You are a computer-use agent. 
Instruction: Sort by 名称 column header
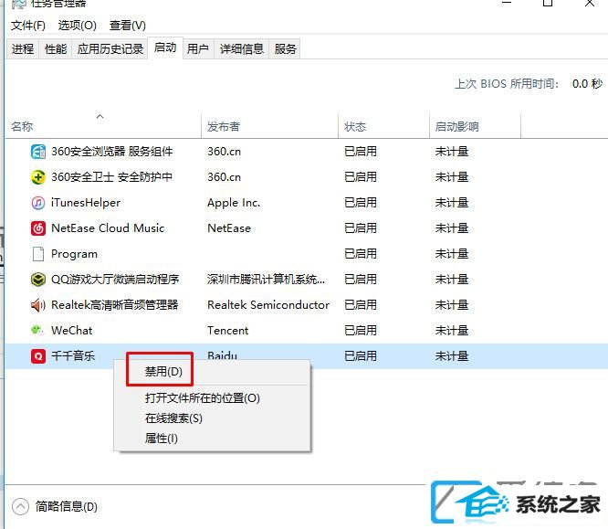click(x=22, y=126)
